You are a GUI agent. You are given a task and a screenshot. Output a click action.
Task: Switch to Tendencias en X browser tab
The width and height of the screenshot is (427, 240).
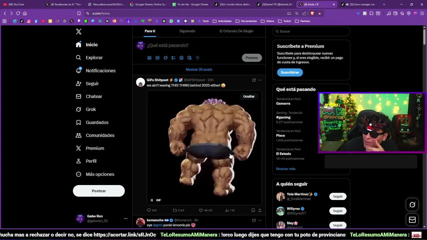point(63,4)
